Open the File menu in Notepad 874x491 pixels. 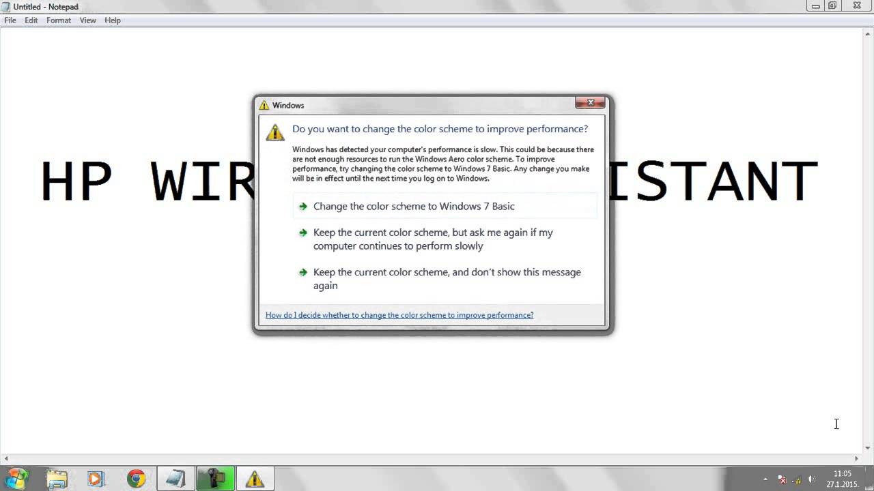[10, 20]
